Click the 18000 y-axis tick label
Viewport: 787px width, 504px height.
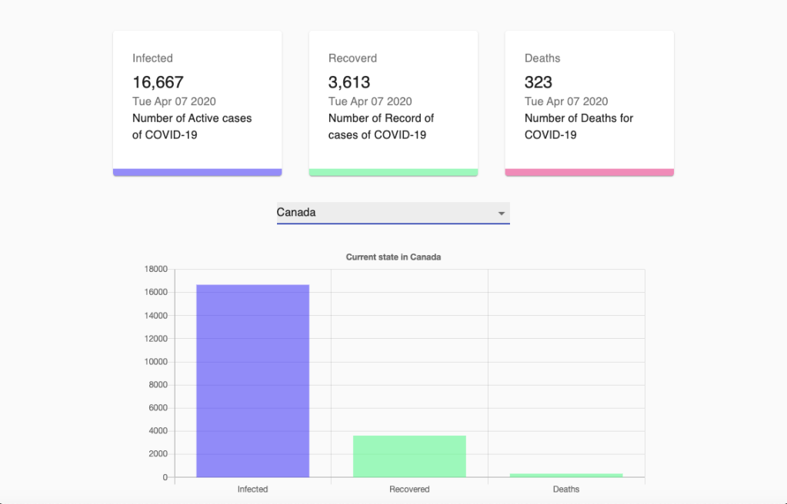155,269
